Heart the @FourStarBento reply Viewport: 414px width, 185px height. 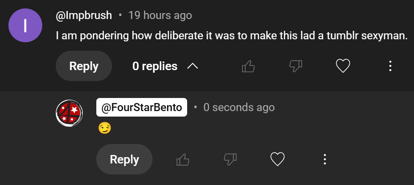click(278, 160)
